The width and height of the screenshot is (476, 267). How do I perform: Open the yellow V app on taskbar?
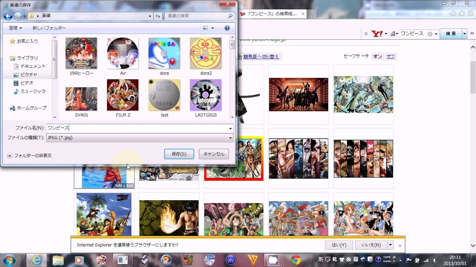[x=253, y=260]
